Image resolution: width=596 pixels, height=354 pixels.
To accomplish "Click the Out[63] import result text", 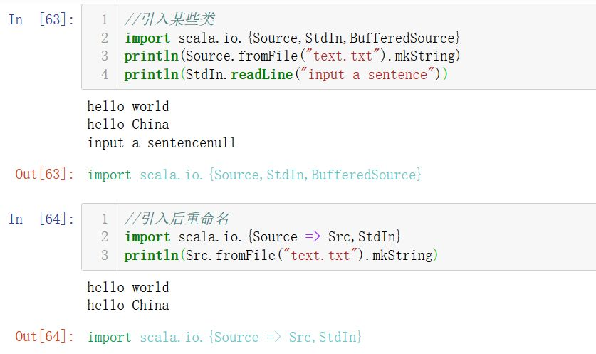I will pos(254,175).
